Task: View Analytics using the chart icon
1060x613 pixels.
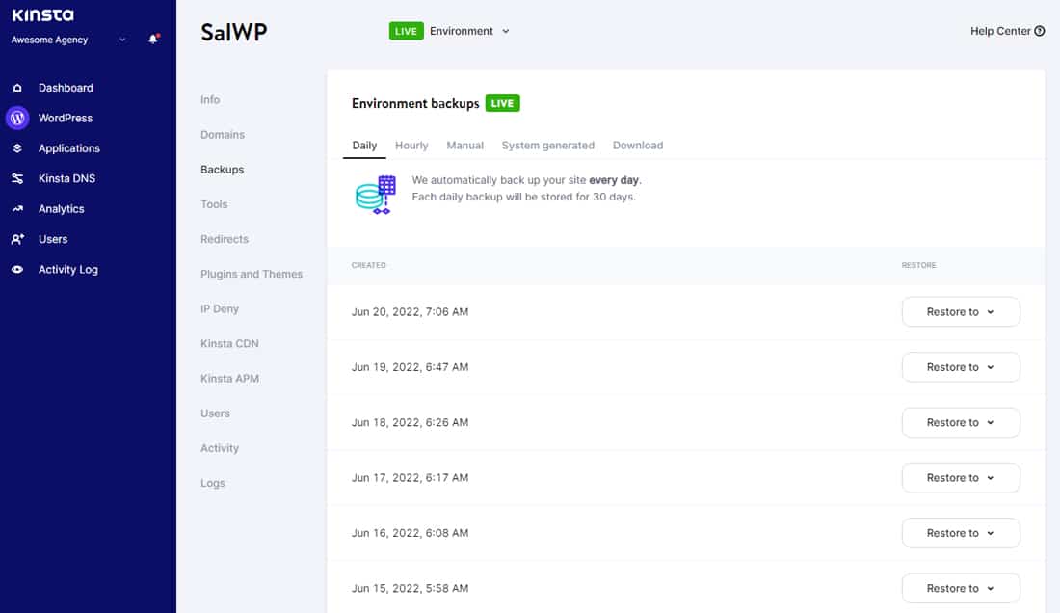Action: (19, 208)
